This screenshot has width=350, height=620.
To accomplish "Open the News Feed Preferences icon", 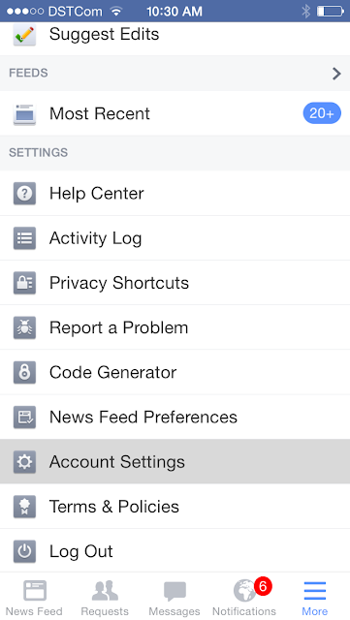I will [x=24, y=417].
